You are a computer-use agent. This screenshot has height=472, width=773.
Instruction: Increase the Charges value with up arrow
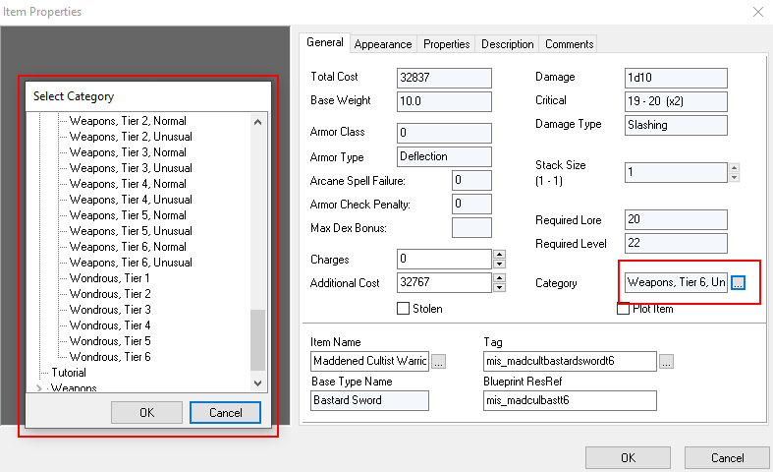[x=500, y=255]
